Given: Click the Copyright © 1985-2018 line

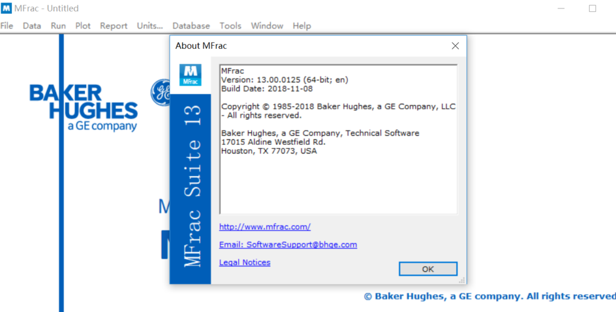Looking at the screenshot, I should pos(338,106).
